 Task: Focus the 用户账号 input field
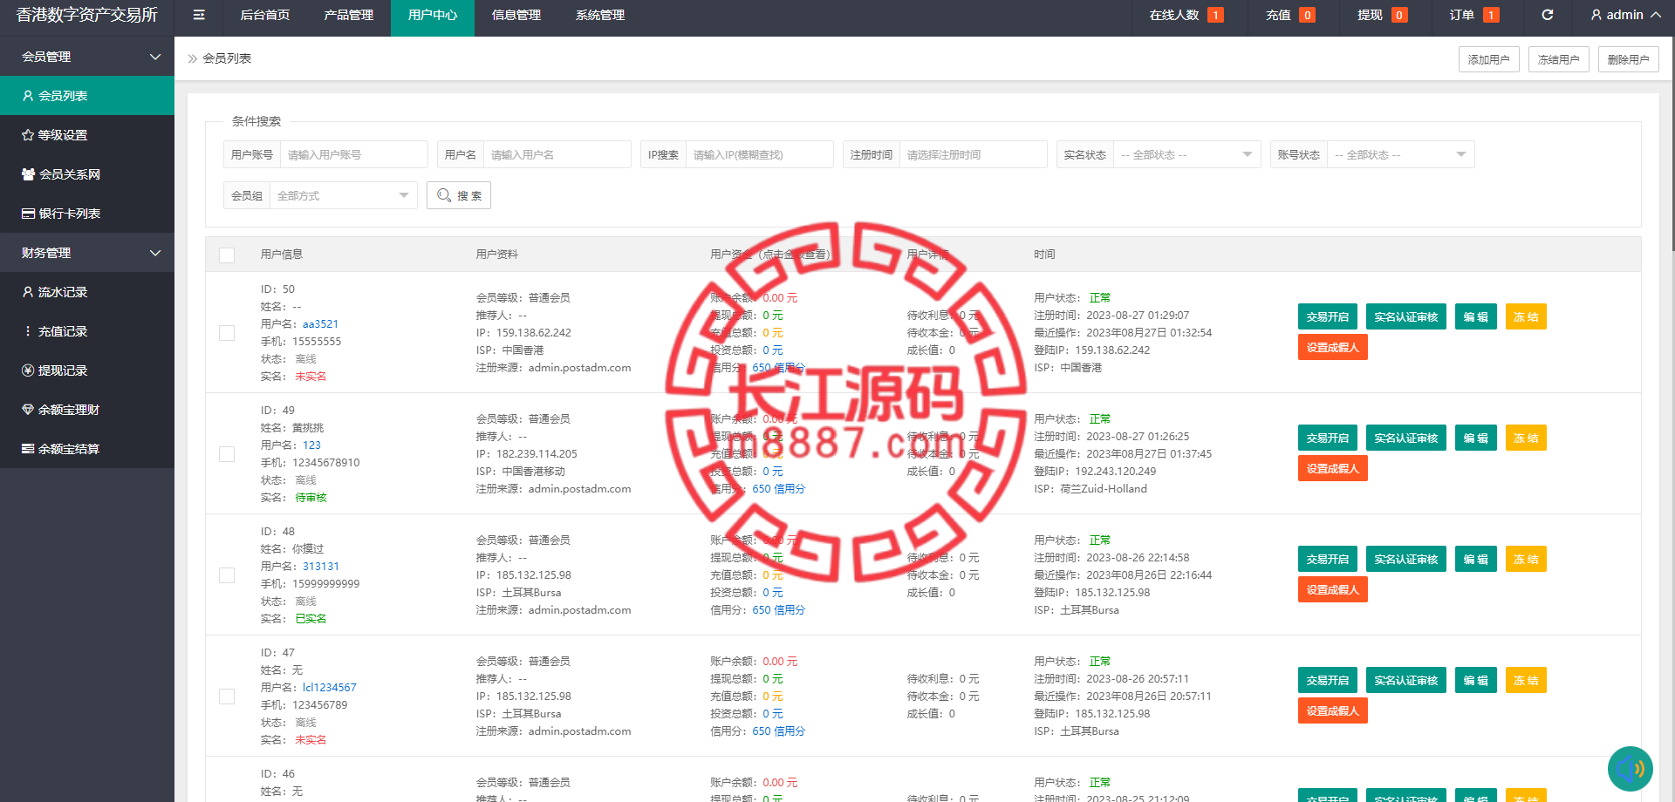pyautogui.click(x=353, y=154)
